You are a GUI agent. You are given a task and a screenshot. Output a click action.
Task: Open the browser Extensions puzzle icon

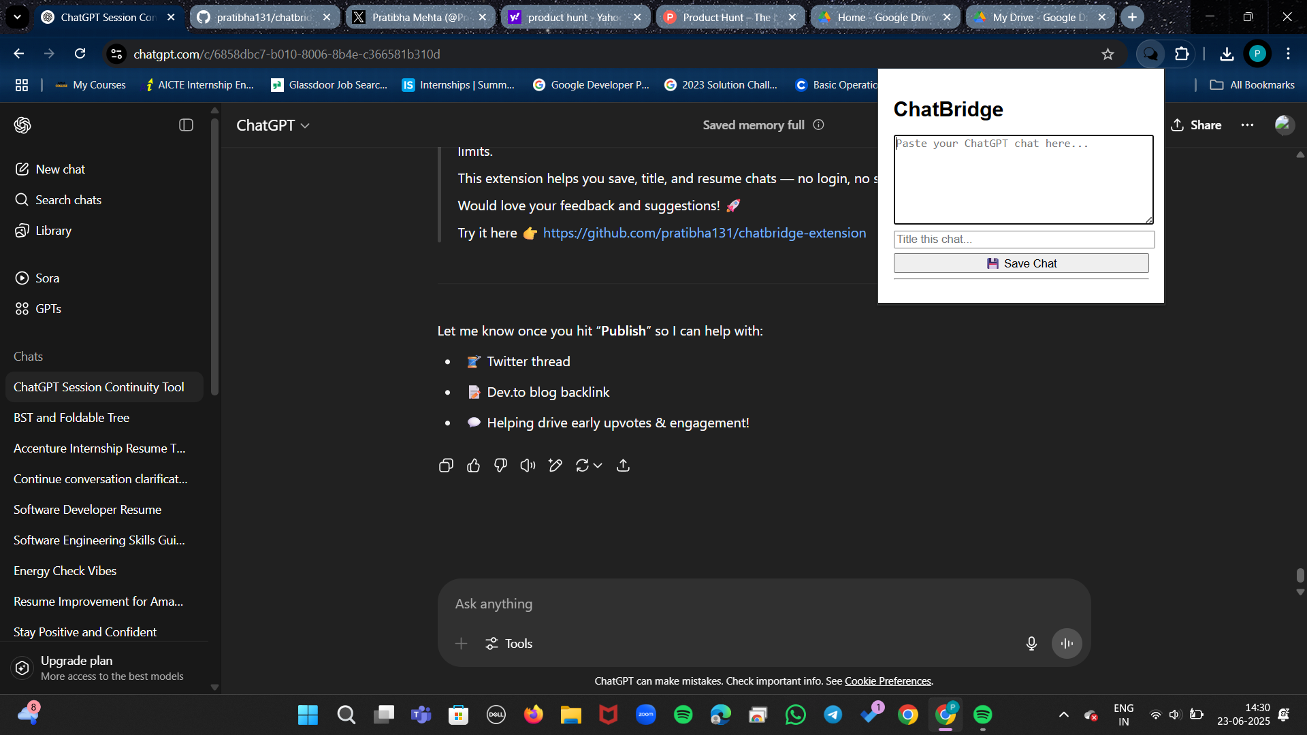click(1182, 54)
